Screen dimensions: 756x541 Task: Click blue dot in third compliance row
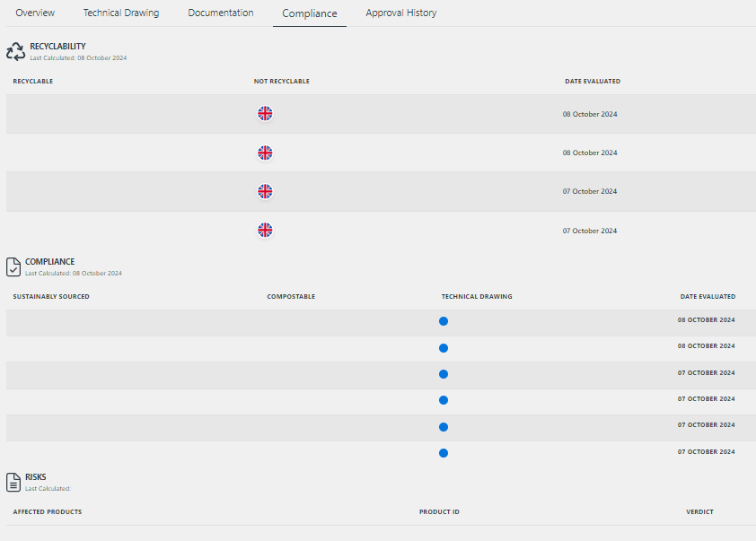tap(444, 374)
